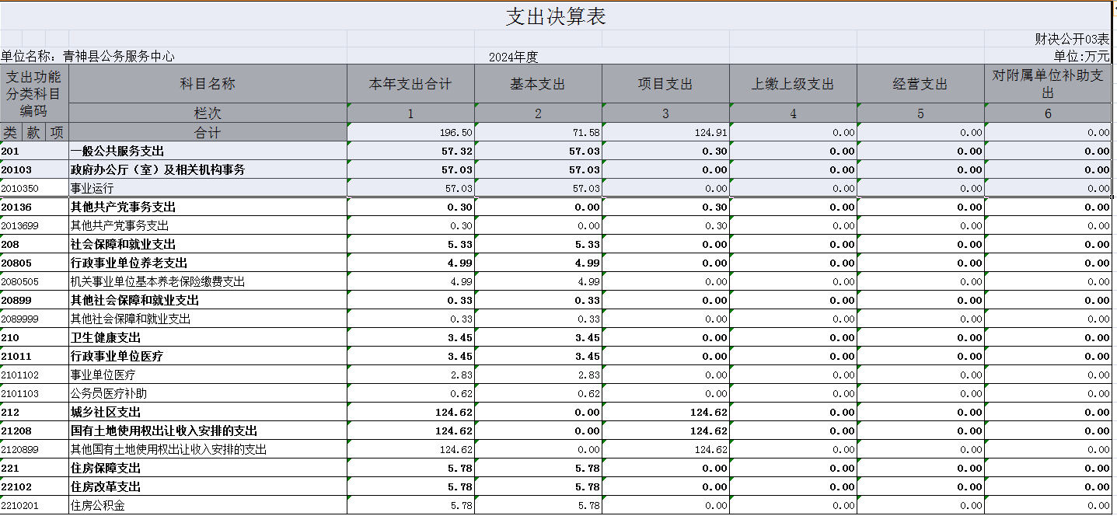Click the subject code cell 2010350

click(34, 188)
